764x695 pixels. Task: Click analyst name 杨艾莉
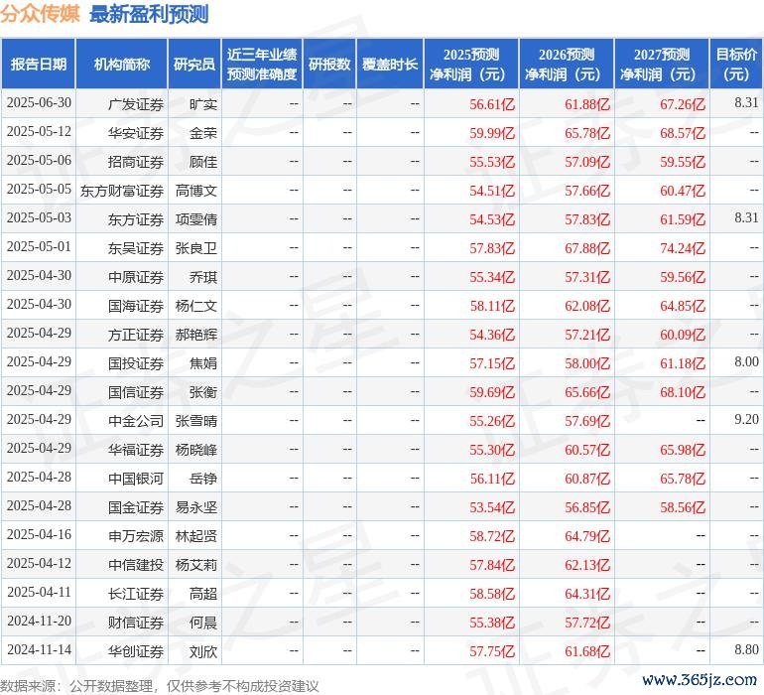point(196,565)
